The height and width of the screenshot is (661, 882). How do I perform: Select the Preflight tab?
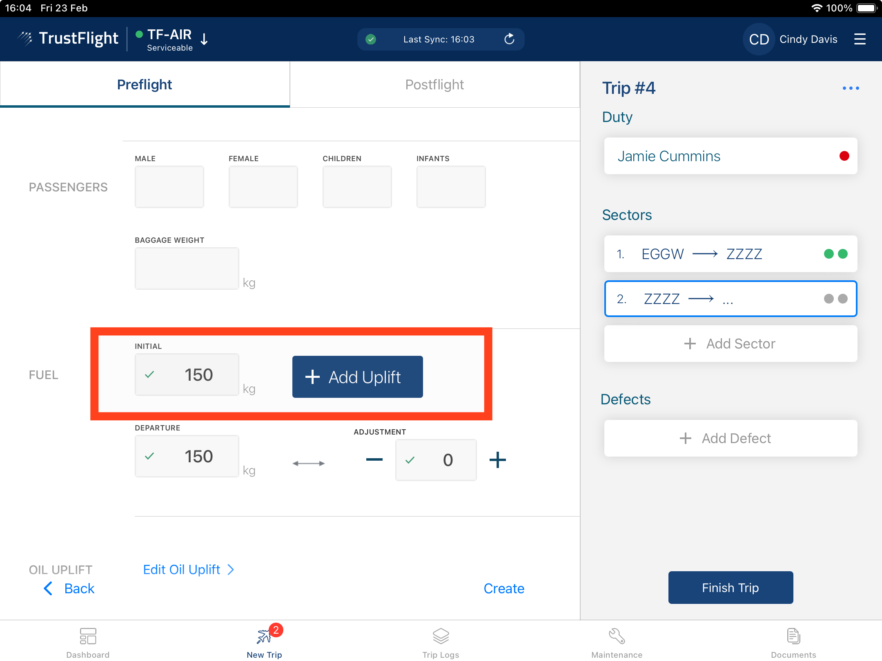[145, 84]
